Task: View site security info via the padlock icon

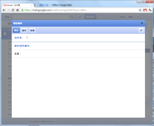Action: 23,10
